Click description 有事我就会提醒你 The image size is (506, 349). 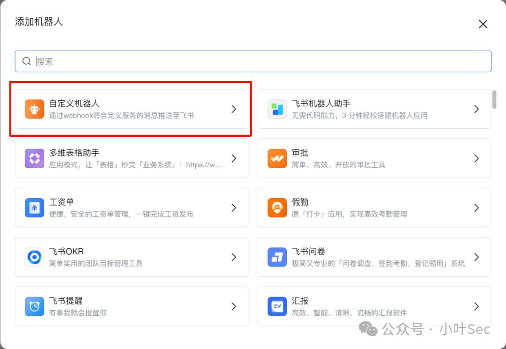click(78, 313)
